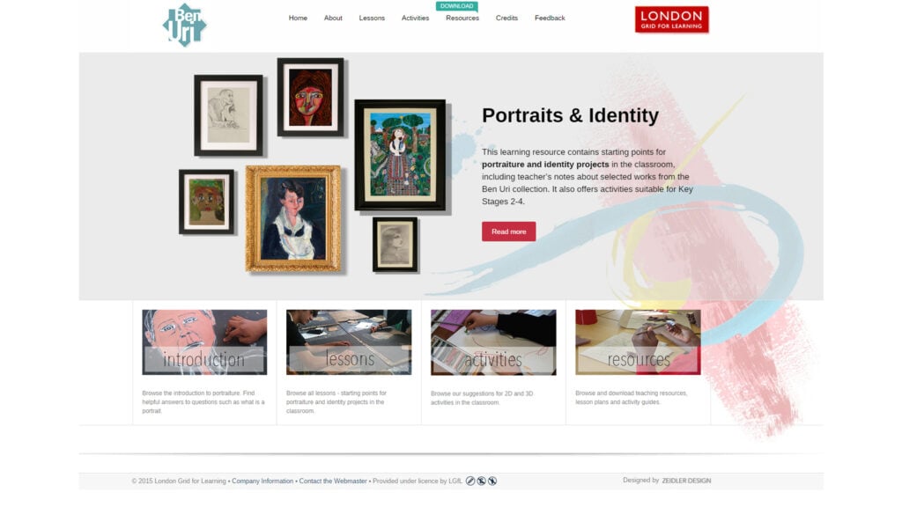Open the Home menu item
Viewport: 902px width, 507px height.
[x=298, y=18]
